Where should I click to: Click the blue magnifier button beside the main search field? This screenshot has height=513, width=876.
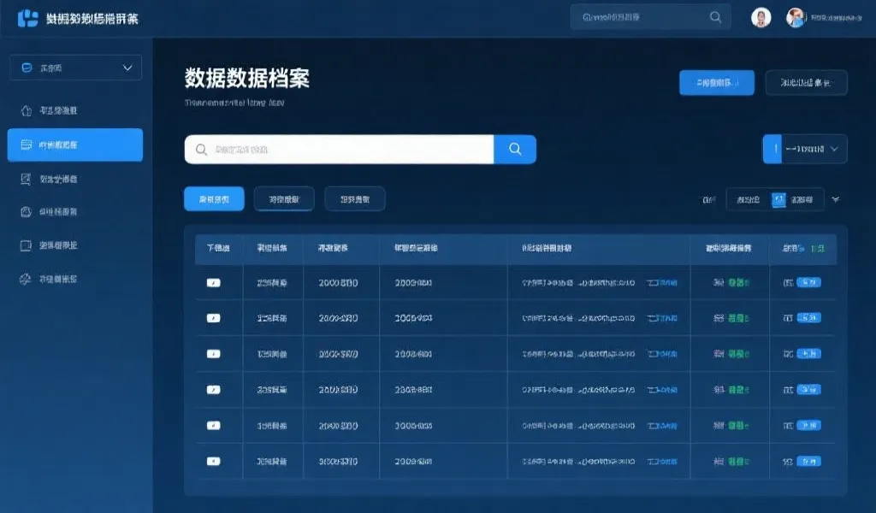point(515,149)
